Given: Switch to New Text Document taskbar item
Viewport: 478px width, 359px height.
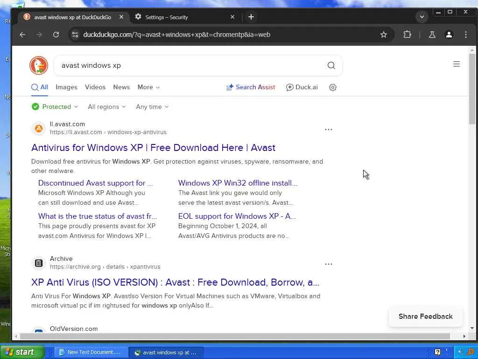Looking at the screenshot, I should click(x=91, y=352).
